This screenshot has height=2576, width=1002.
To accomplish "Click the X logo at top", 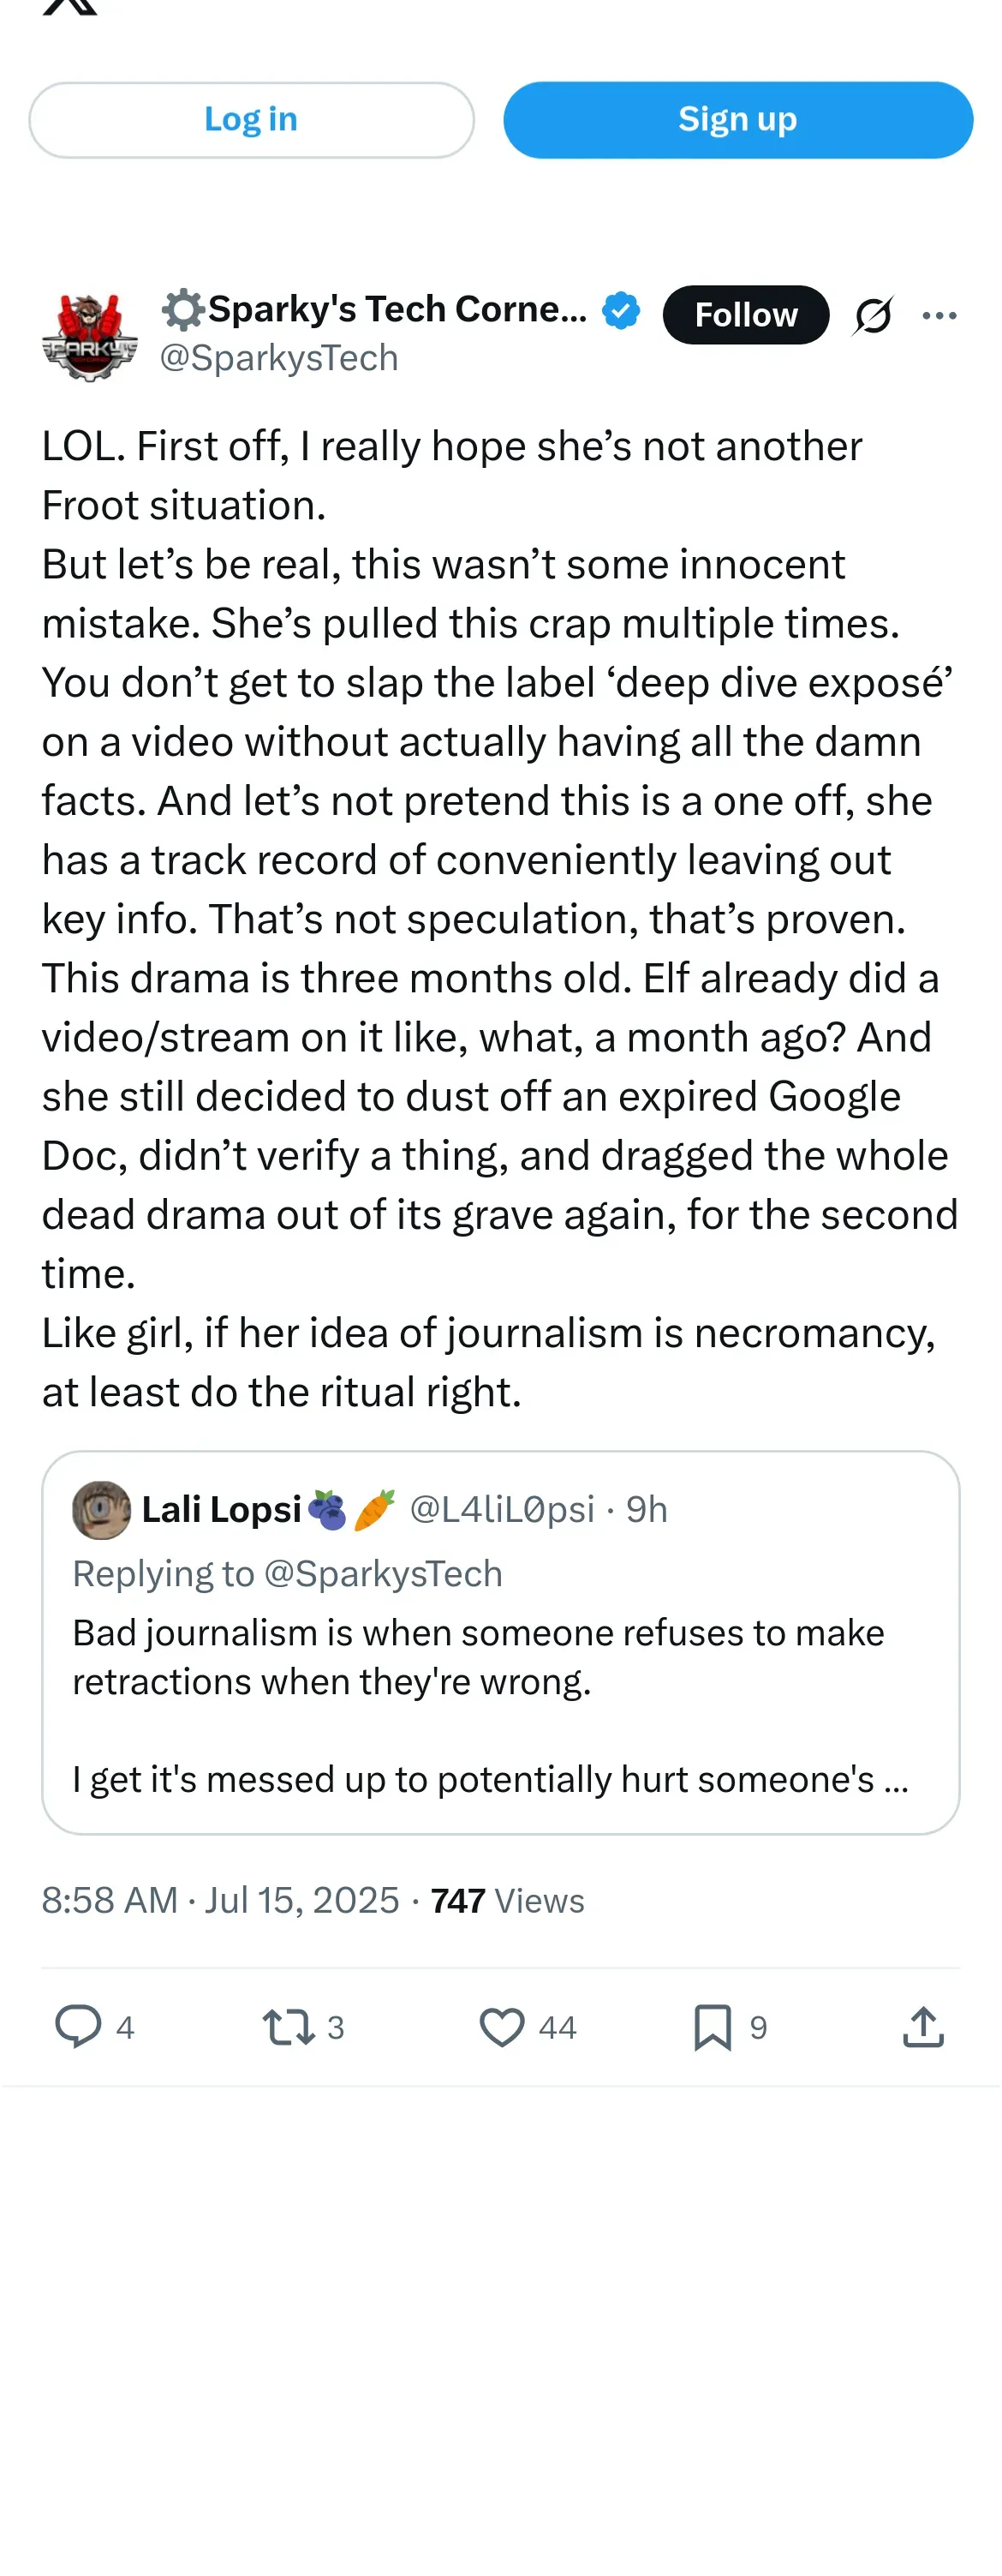I will (x=70, y=6).
